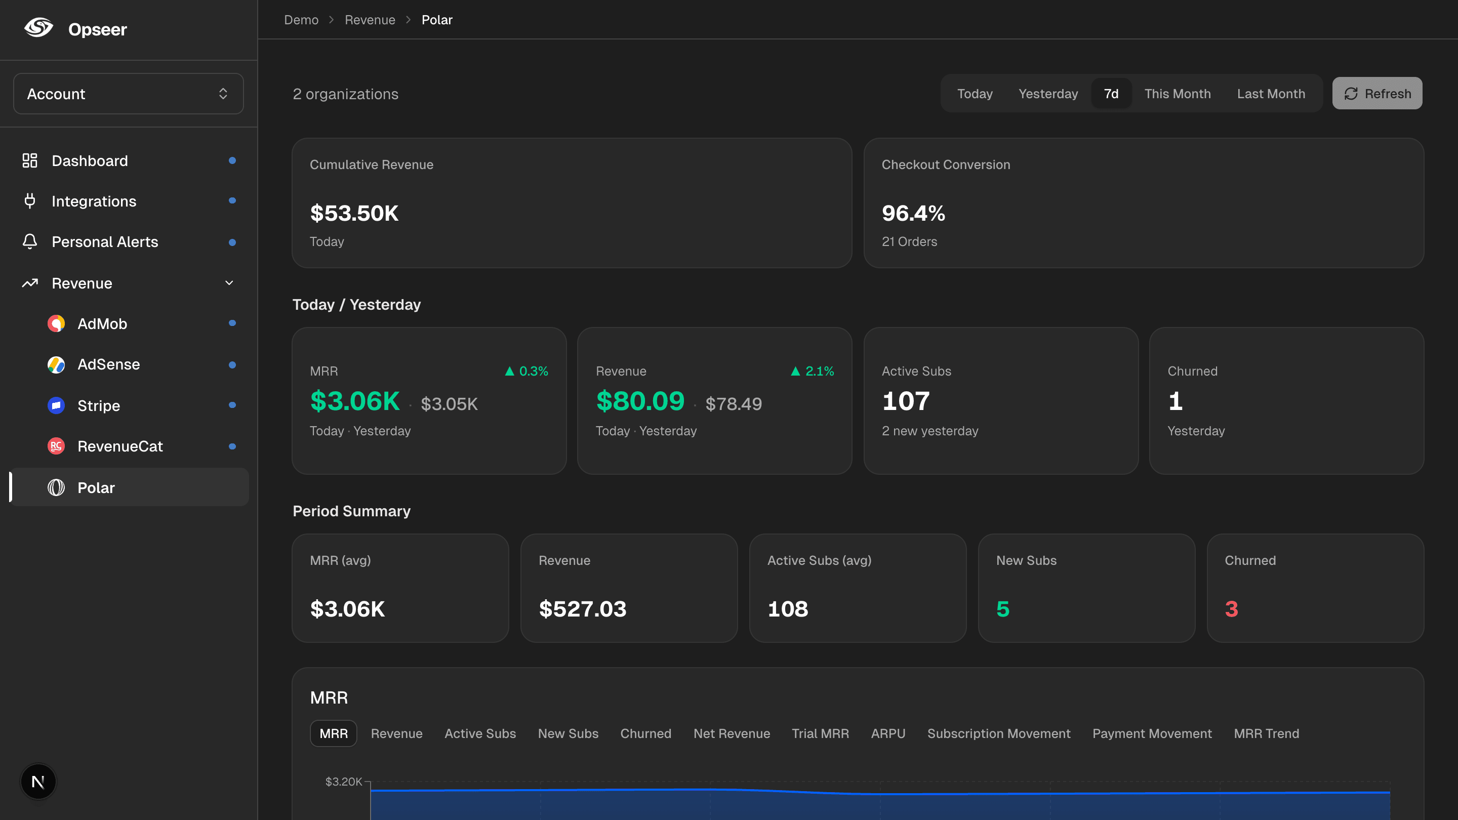Click the Polar logo icon
Image resolution: width=1458 pixels, height=820 pixels.
click(56, 487)
